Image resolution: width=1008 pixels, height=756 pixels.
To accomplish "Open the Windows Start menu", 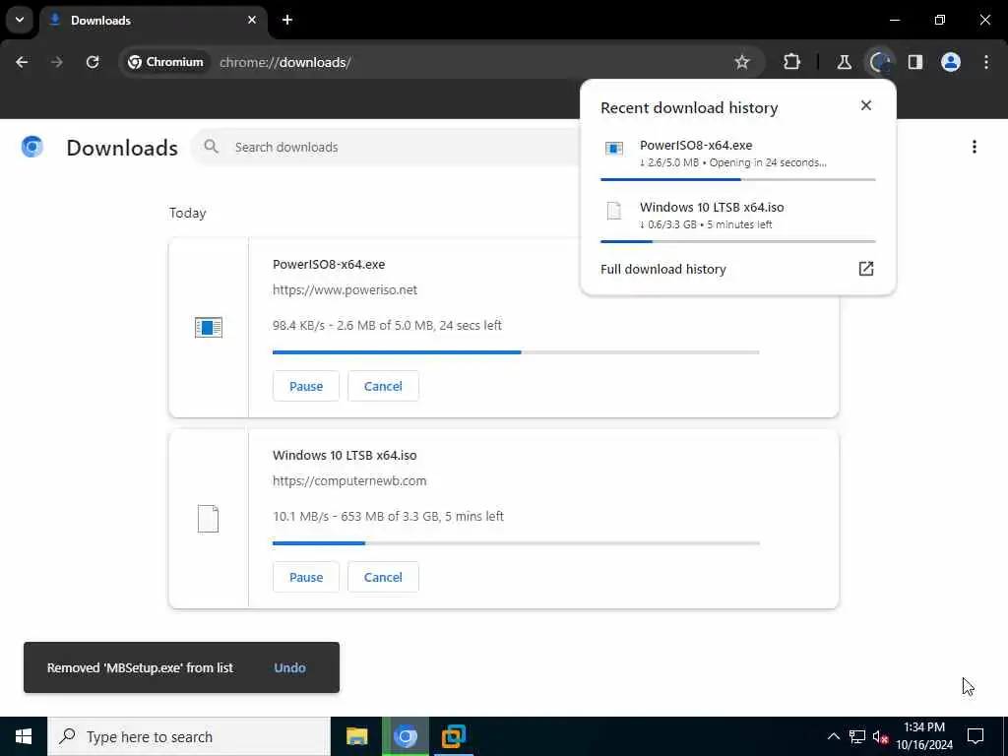I will (24, 736).
